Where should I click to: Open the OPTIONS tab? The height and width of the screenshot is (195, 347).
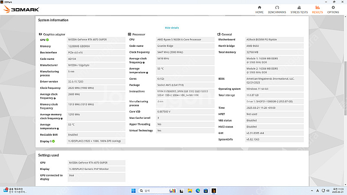(x=333, y=10)
